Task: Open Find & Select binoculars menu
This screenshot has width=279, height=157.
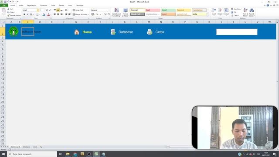Action: 252,12
